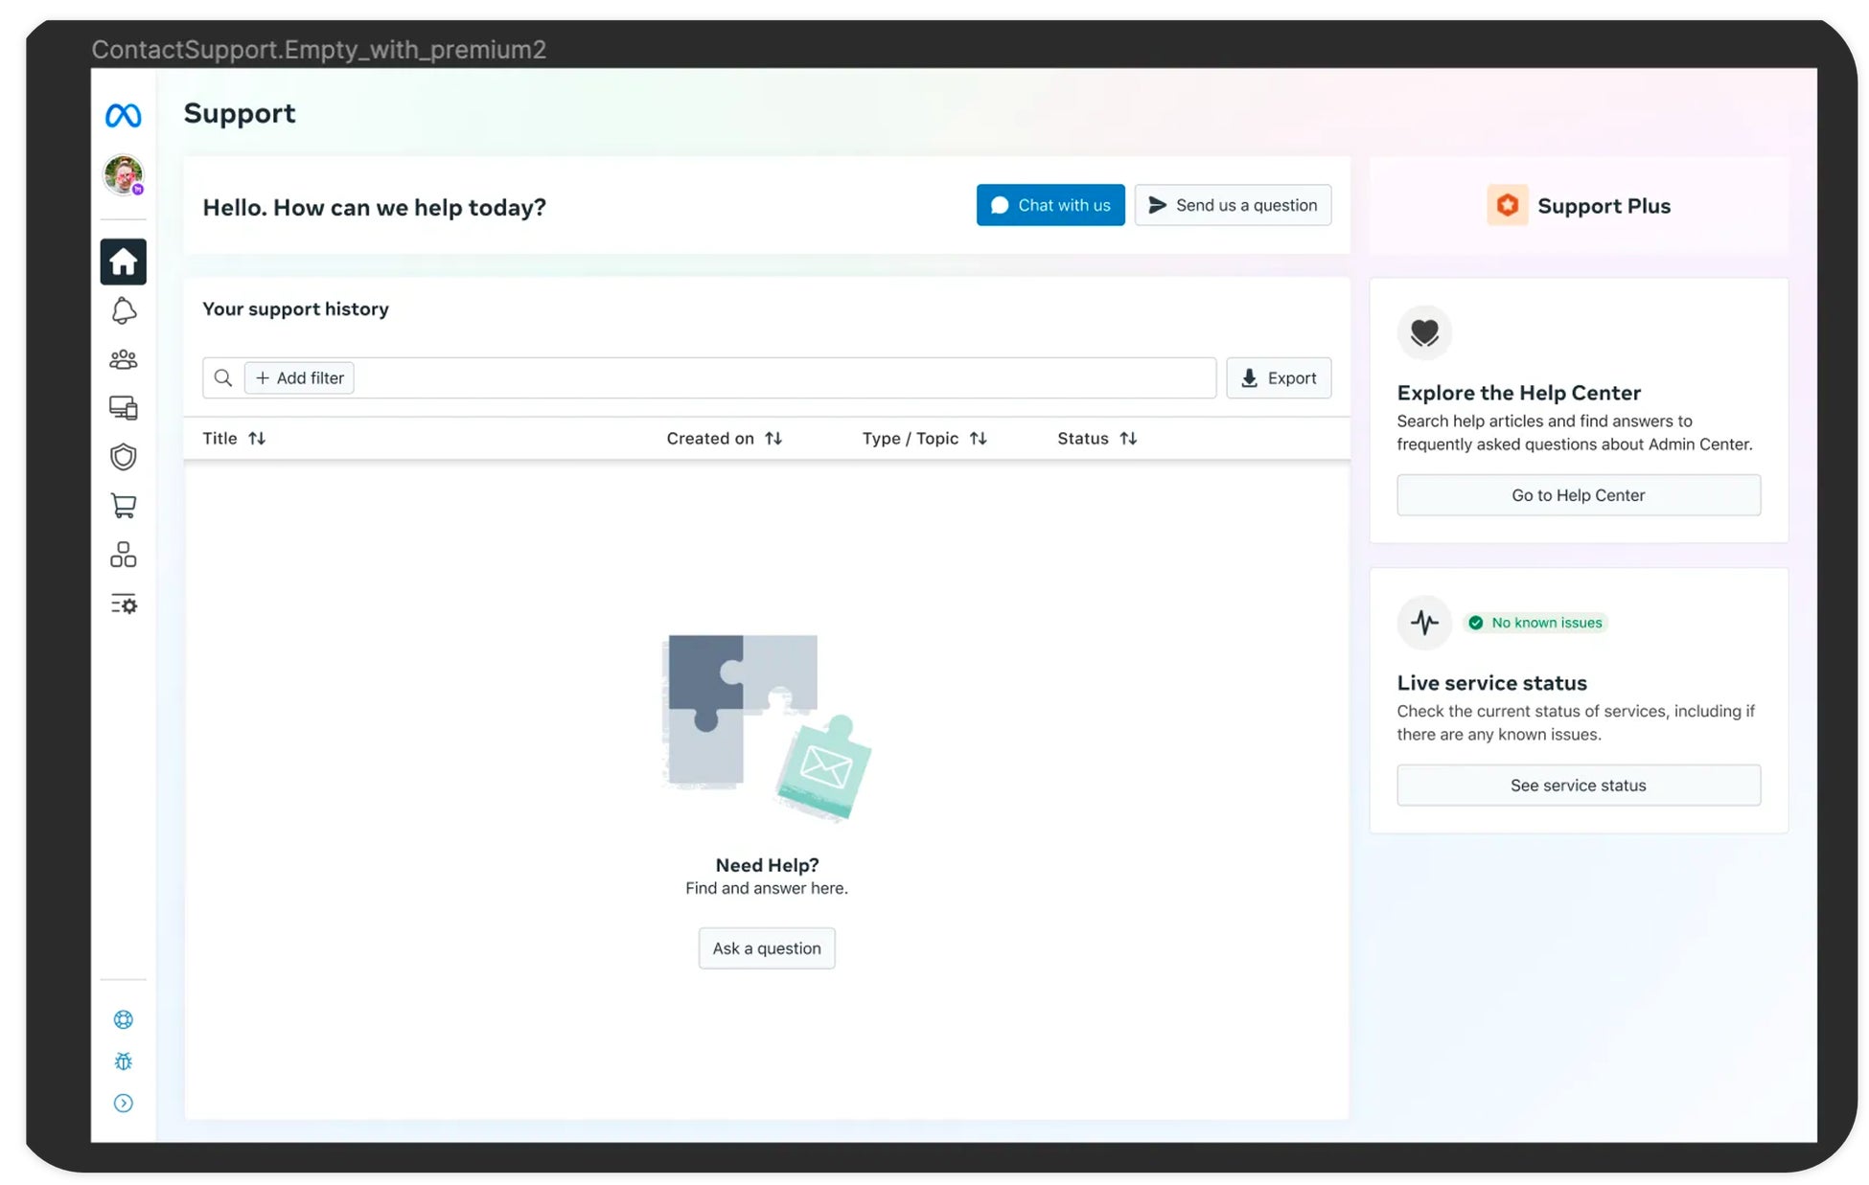1869x1185 pixels.
Task: Open the user profile avatar
Action: (x=123, y=175)
